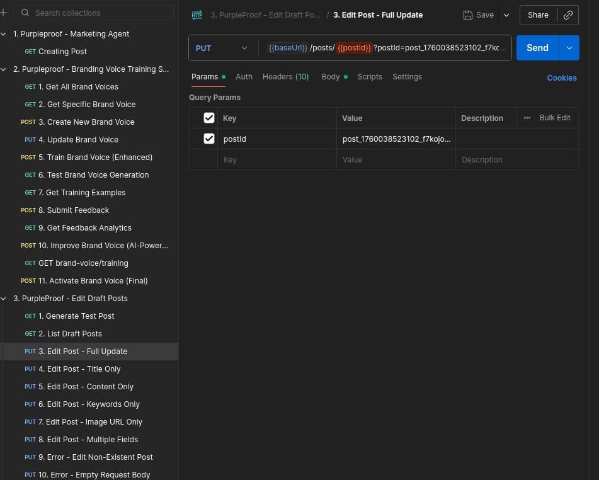Screen dimensions: 599x480
Task: Click the request URL input field
Action: click(385, 48)
